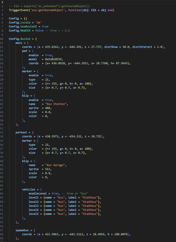The height and width of the screenshot is (242, 176).
Task: Click the commented-out exports["es_extended"] line
Action: tap(49, 6)
